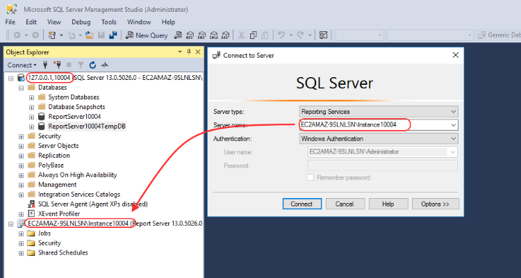Click the Activity Monitor toolbar icon

pyautogui.click(x=323, y=35)
